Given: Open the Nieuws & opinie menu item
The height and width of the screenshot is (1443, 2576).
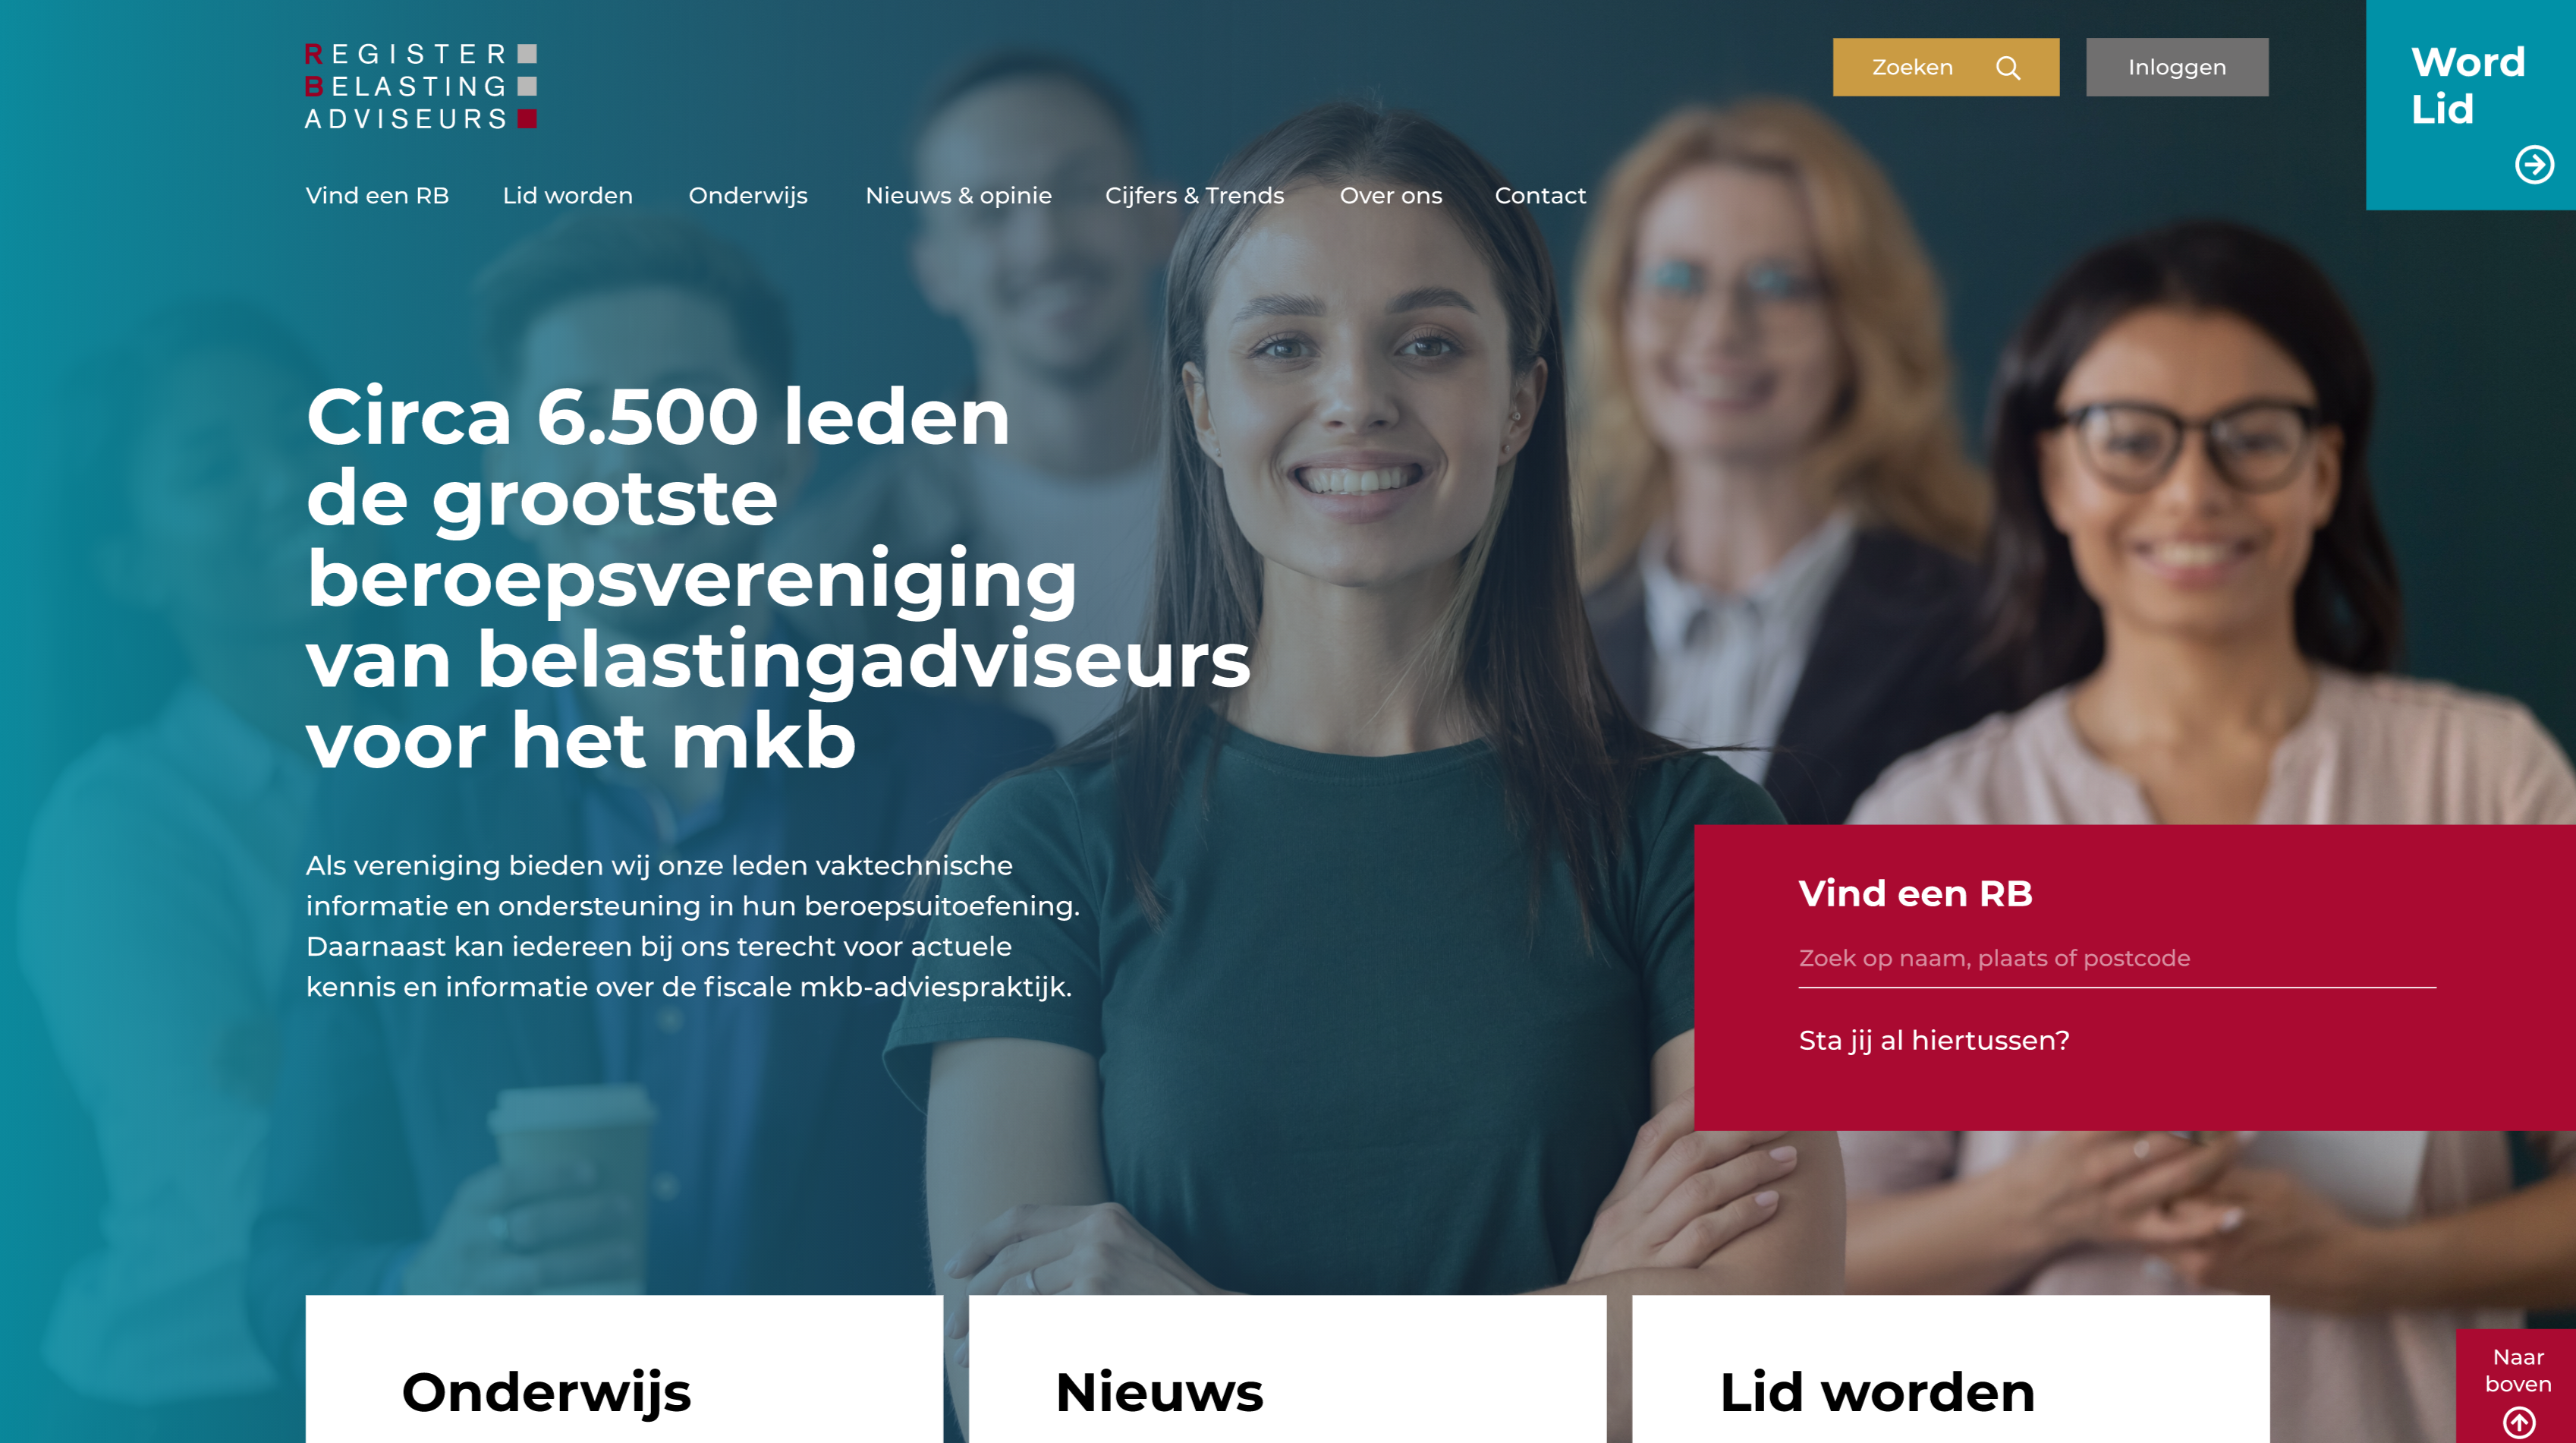Looking at the screenshot, I should pos(957,195).
